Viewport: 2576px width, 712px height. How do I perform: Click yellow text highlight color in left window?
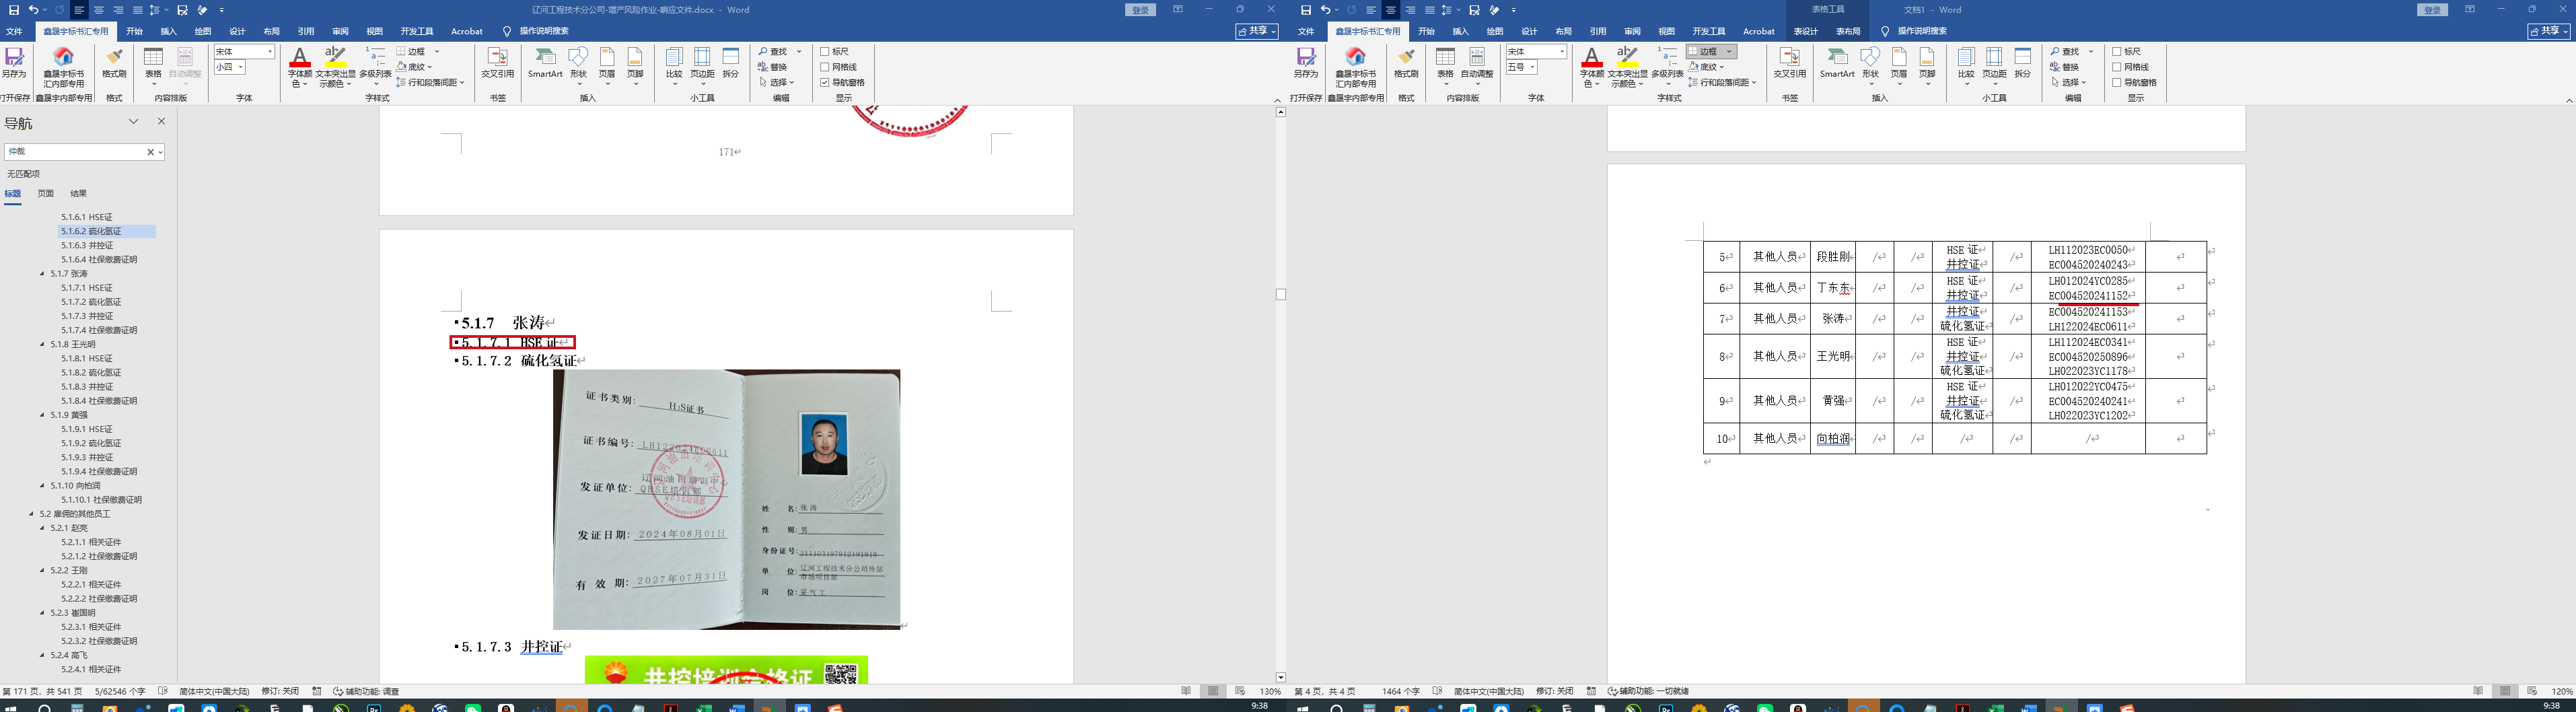point(336,58)
